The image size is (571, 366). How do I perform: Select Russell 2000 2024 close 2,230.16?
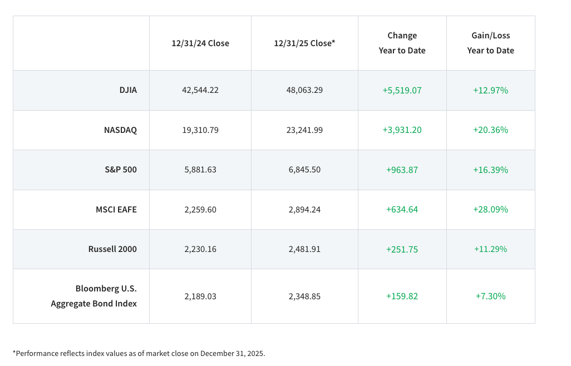coord(200,249)
